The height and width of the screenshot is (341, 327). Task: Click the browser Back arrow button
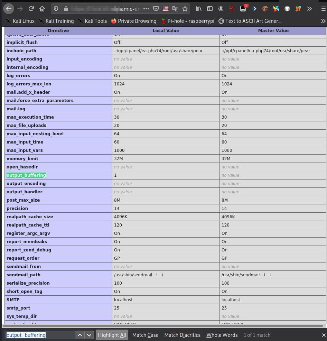click(9, 9)
